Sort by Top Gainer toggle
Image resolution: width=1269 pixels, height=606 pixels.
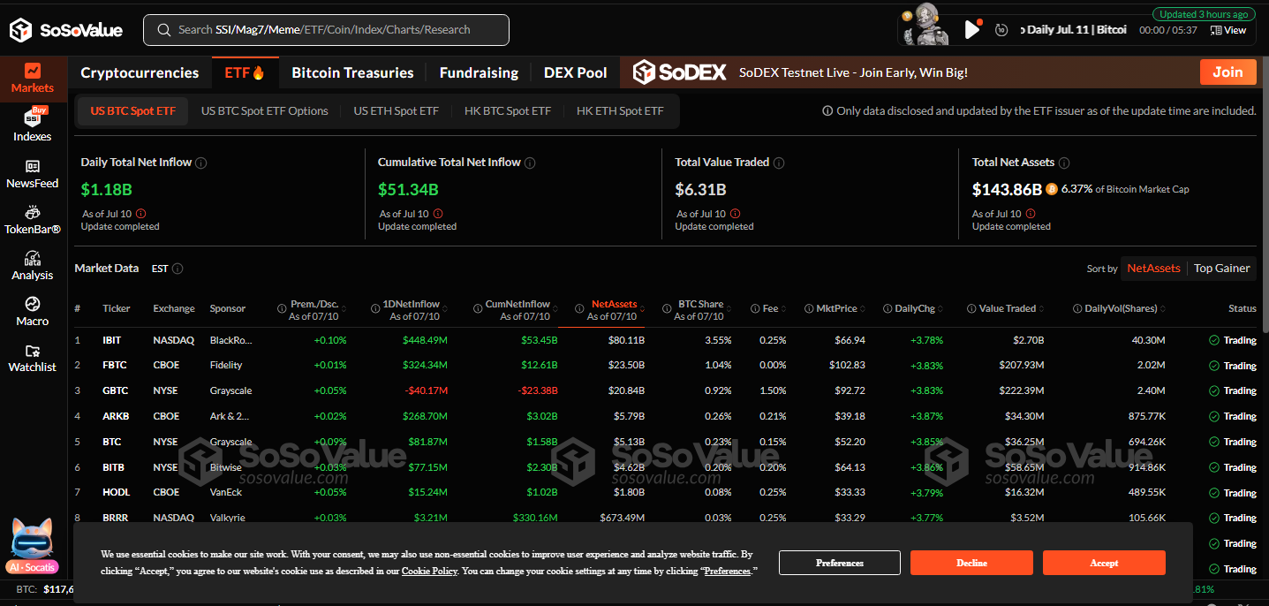tap(1222, 269)
